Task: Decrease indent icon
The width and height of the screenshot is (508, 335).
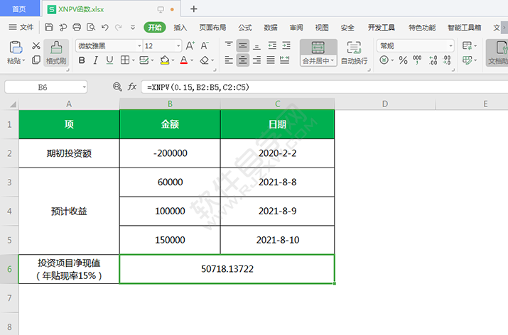Action: tap(272, 45)
